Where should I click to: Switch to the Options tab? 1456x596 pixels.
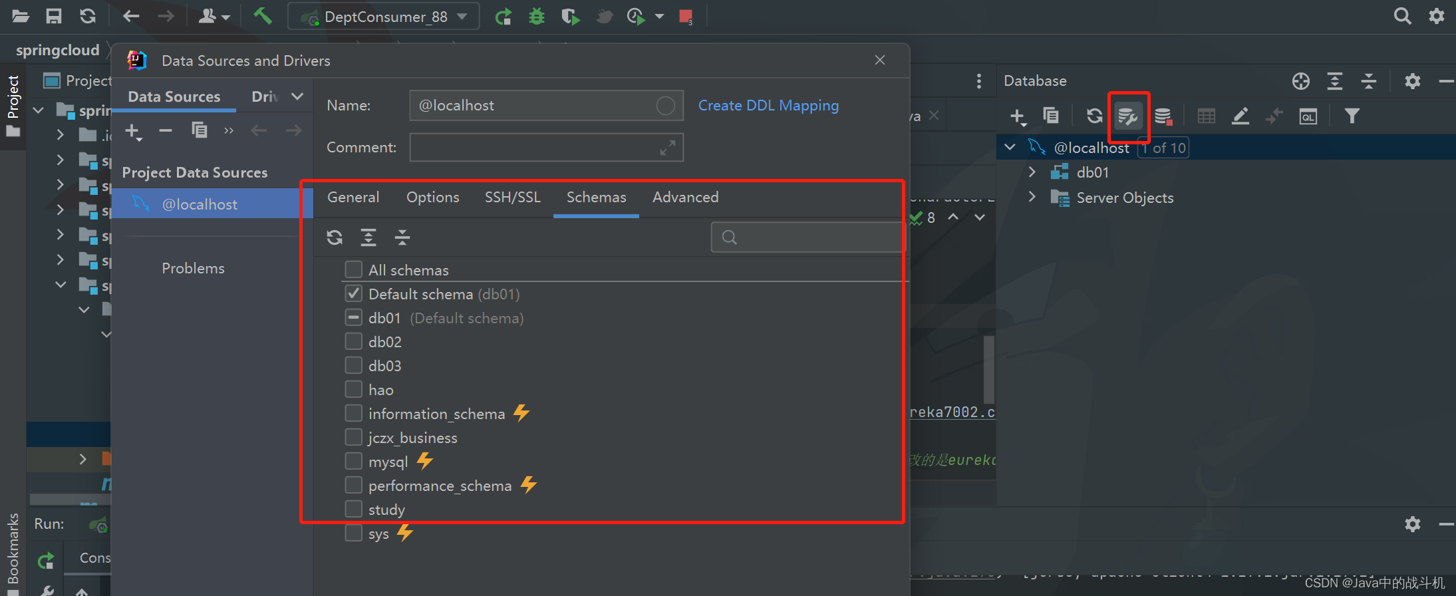point(433,197)
